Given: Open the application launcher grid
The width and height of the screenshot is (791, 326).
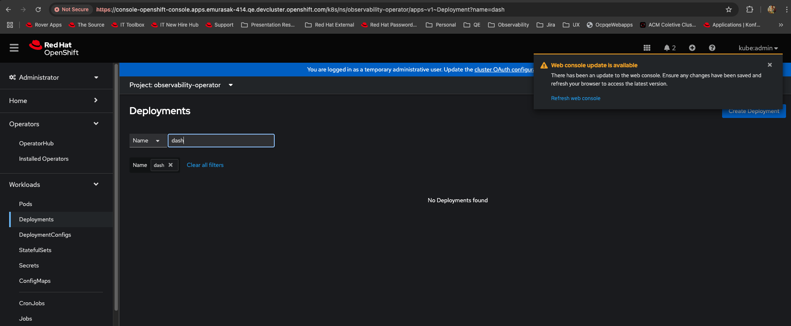Looking at the screenshot, I should click(647, 48).
